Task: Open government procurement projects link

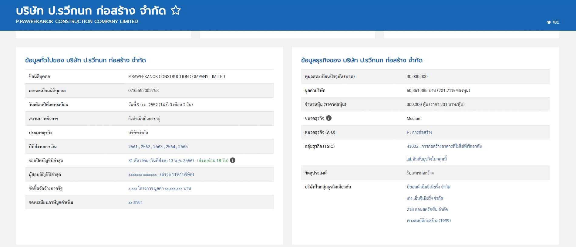Action: point(160,188)
